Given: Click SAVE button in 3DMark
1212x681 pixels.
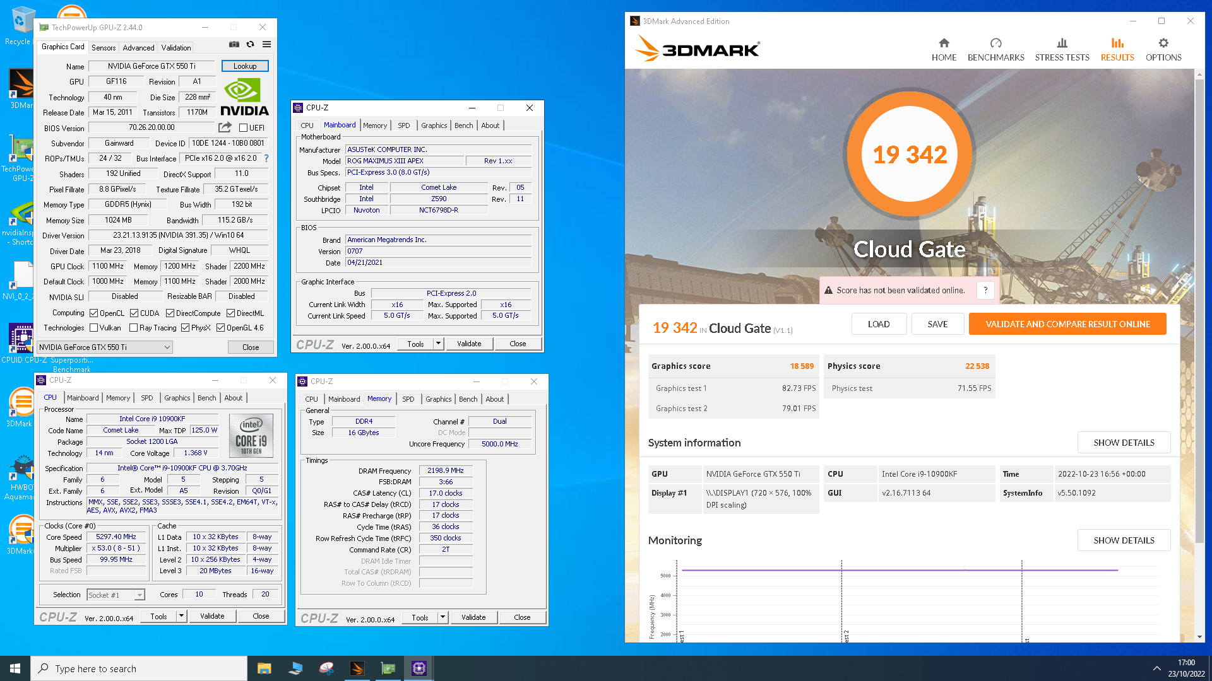Looking at the screenshot, I should [x=937, y=324].
